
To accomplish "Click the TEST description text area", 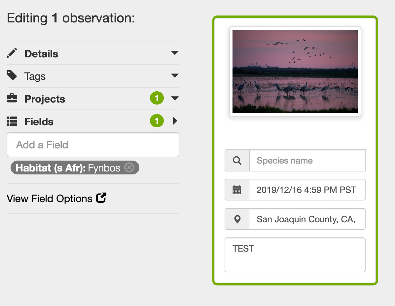I will click(x=295, y=255).
